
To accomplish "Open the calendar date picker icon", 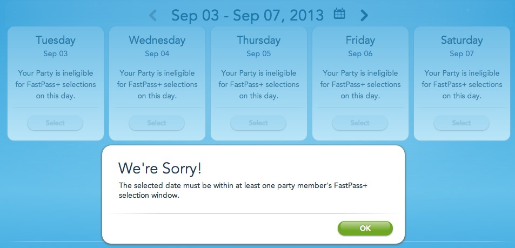I will tap(339, 14).
